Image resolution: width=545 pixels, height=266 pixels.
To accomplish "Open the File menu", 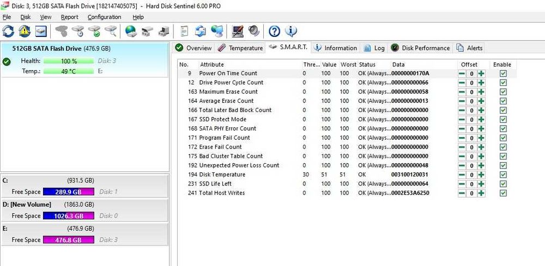I will point(7,17).
